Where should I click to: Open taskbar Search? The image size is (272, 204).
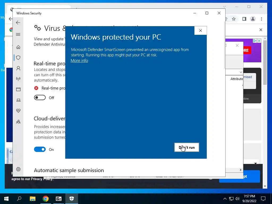[19, 199]
